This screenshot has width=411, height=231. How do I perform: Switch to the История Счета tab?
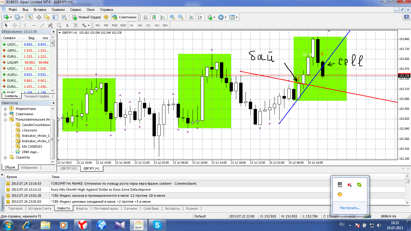coord(40,208)
